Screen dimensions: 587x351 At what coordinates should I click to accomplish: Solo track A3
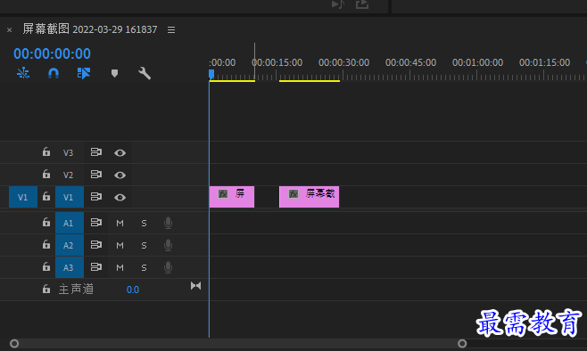(144, 267)
